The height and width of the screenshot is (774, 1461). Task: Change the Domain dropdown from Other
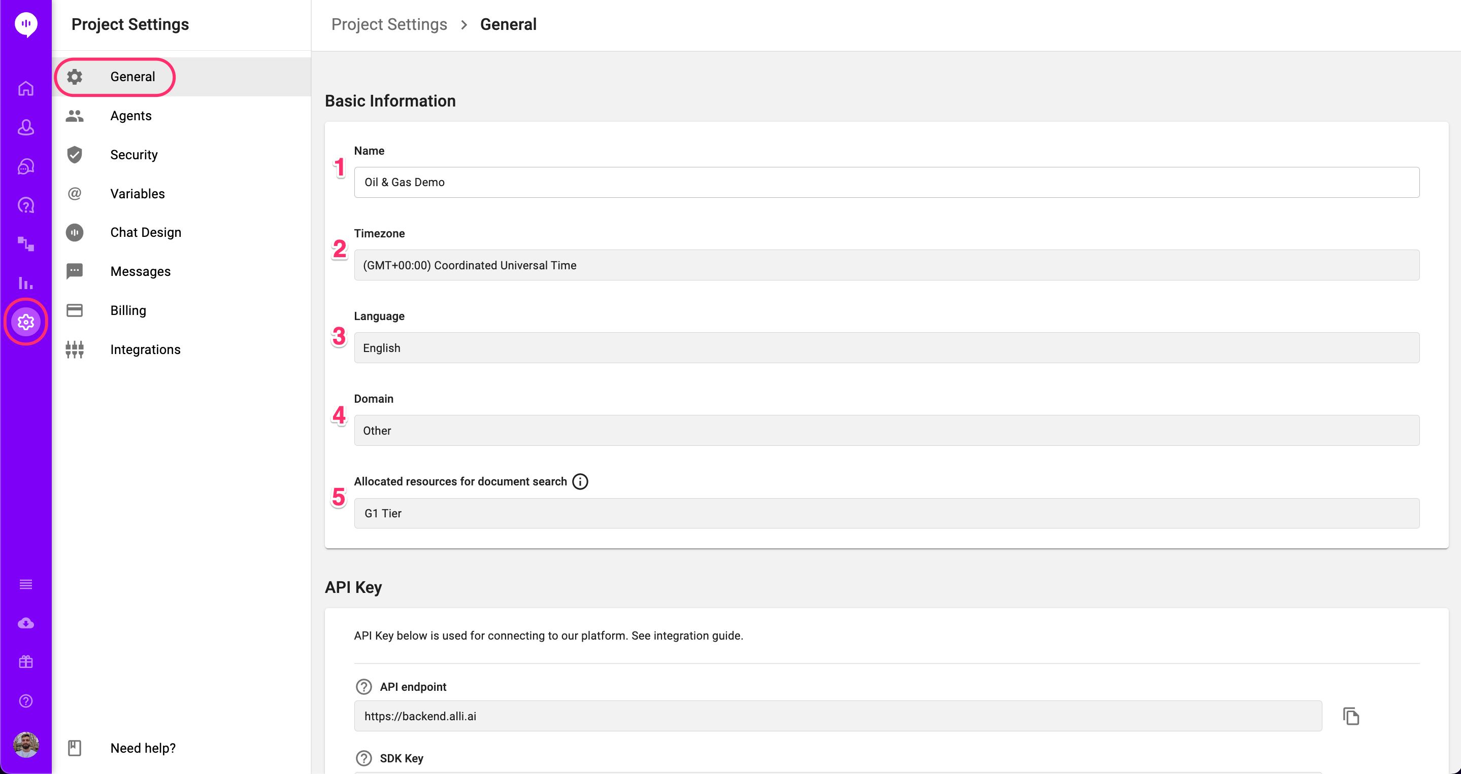click(x=886, y=430)
